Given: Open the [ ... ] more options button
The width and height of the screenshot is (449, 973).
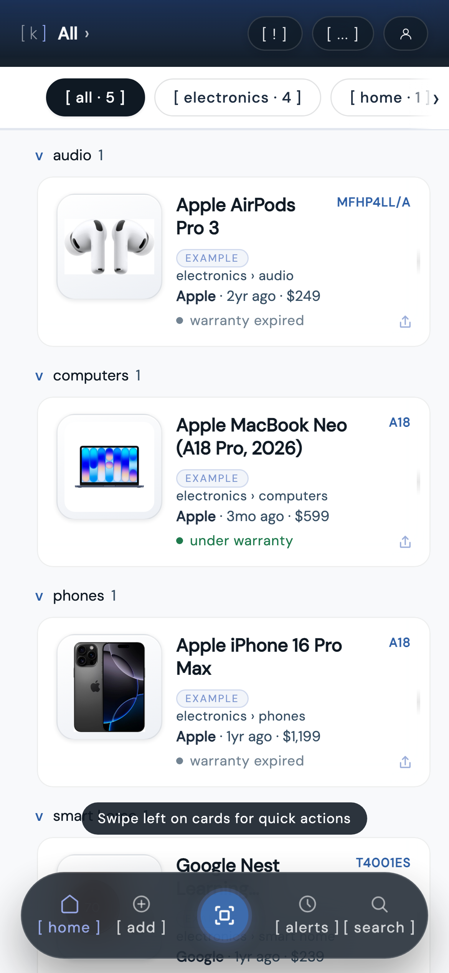Looking at the screenshot, I should tap(343, 34).
